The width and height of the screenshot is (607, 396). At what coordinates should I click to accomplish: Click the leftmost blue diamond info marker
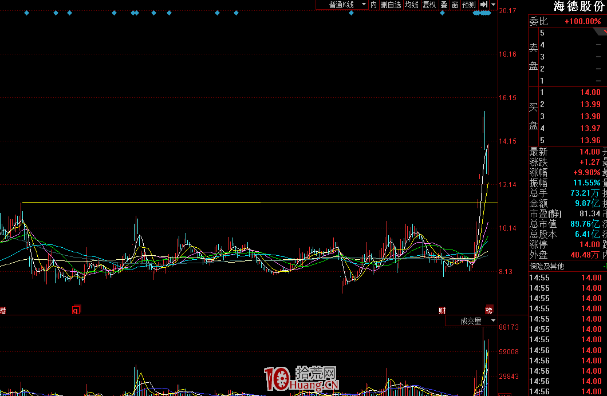[x=26, y=13]
